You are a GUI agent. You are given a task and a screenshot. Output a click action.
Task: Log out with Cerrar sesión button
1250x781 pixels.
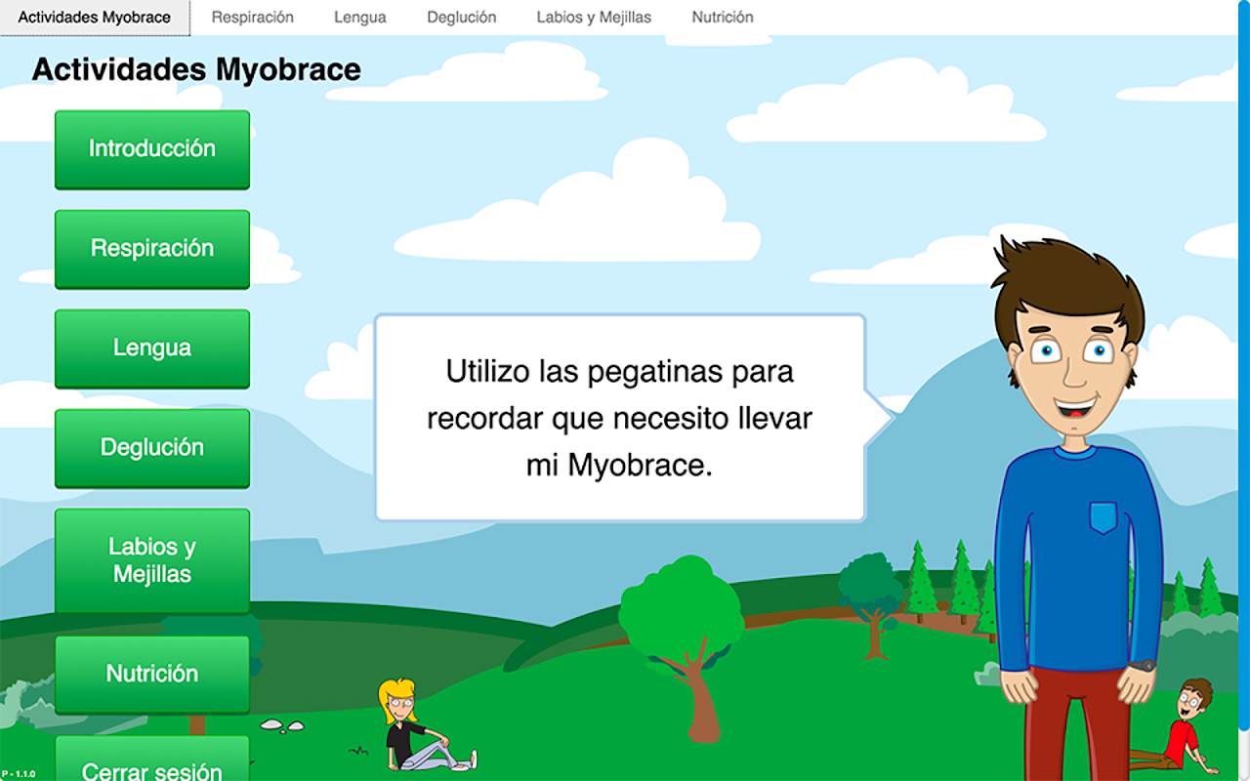pyautogui.click(x=152, y=760)
